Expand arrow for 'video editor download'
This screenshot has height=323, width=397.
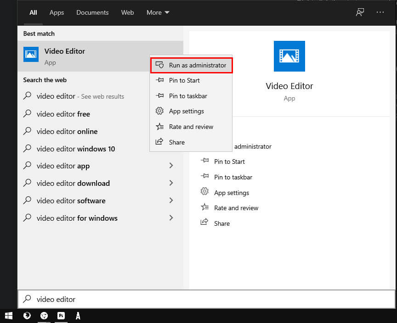pyautogui.click(x=171, y=183)
